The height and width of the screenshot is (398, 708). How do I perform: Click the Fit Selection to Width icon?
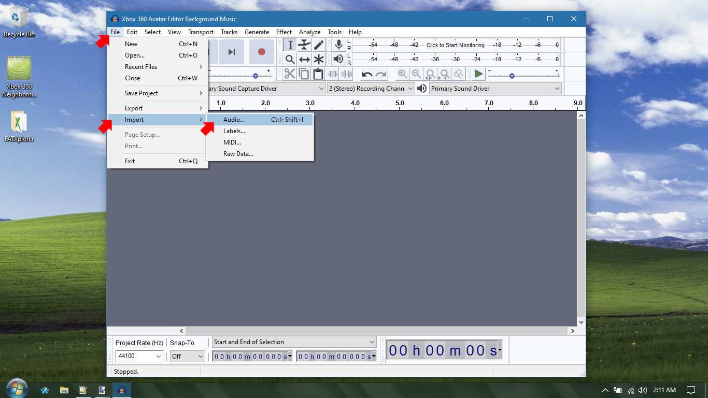tap(430, 74)
